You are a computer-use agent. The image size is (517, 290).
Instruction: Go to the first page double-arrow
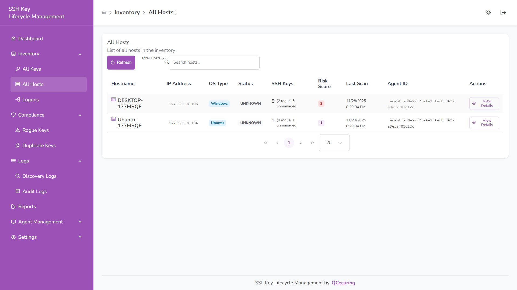point(266,143)
